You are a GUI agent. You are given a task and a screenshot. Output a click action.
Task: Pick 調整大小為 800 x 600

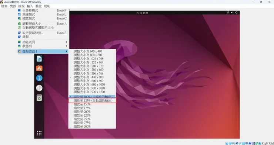[92, 55]
